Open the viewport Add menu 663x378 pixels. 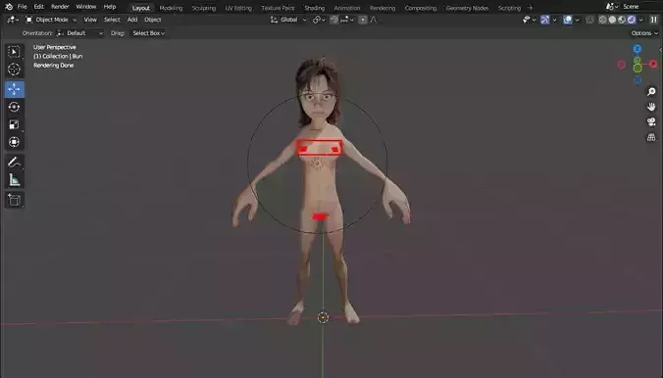(x=132, y=20)
